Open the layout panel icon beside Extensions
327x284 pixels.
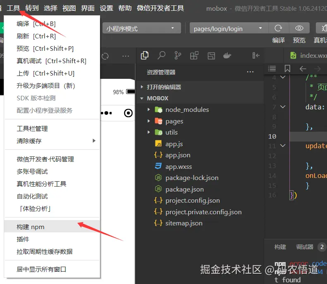point(211,56)
